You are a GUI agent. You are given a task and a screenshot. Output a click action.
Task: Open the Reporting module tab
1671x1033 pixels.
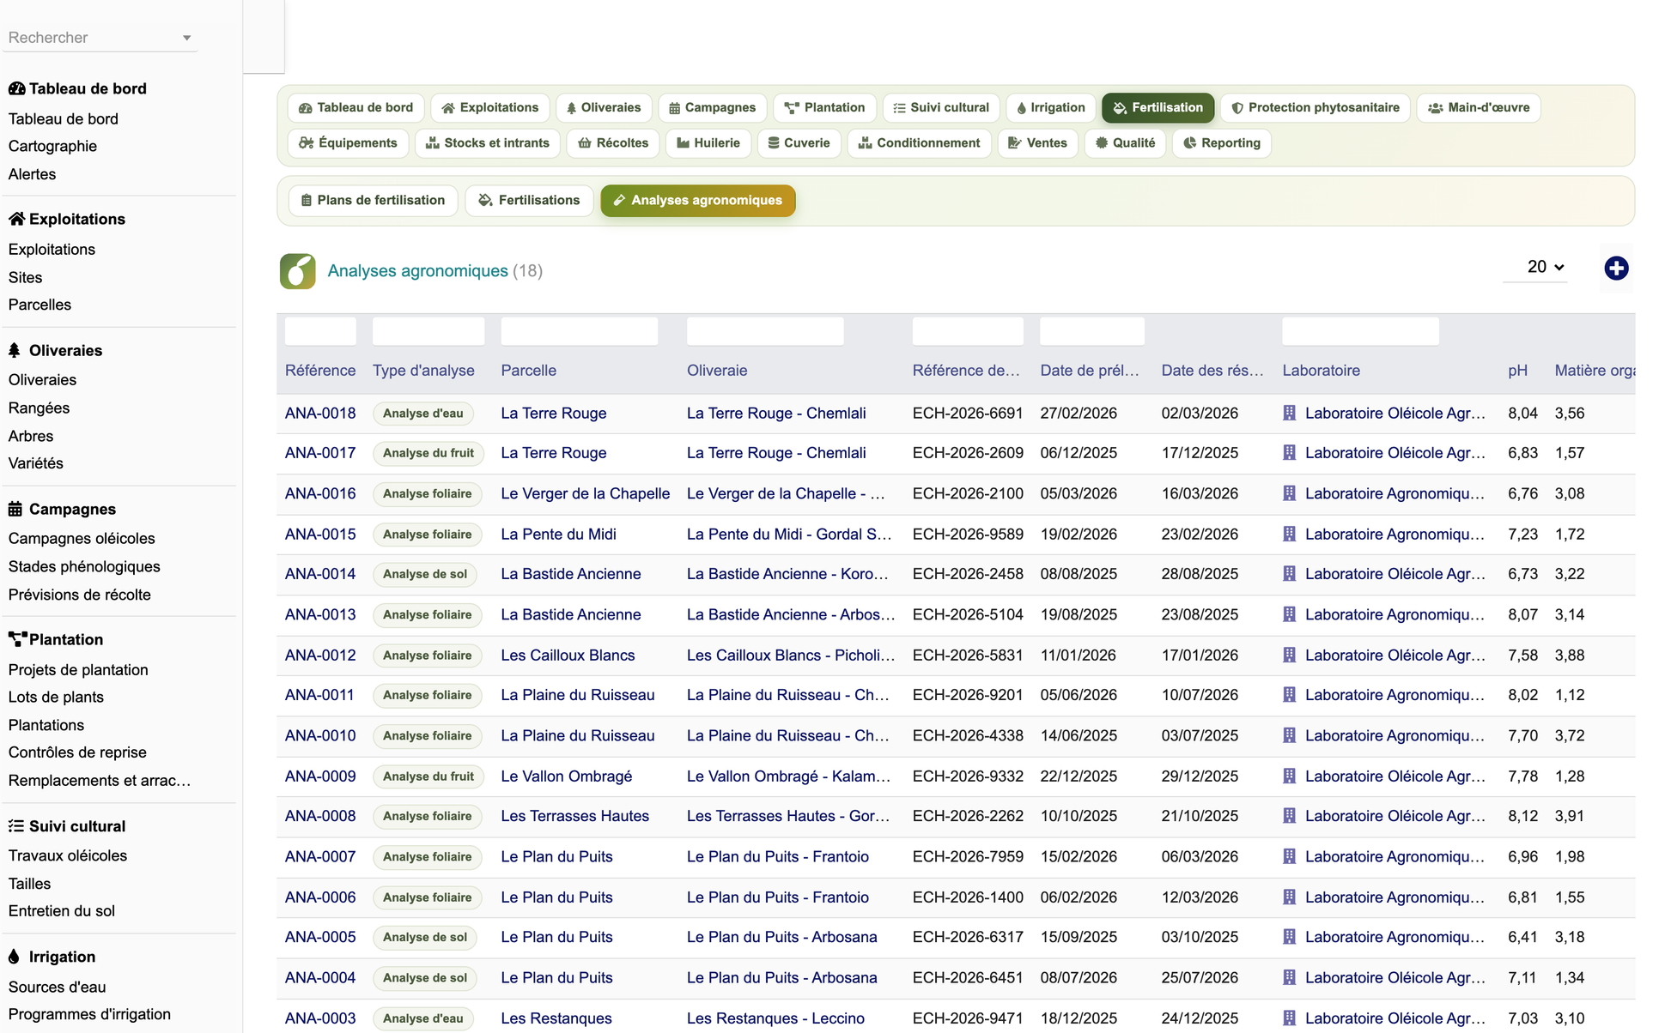(1222, 143)
